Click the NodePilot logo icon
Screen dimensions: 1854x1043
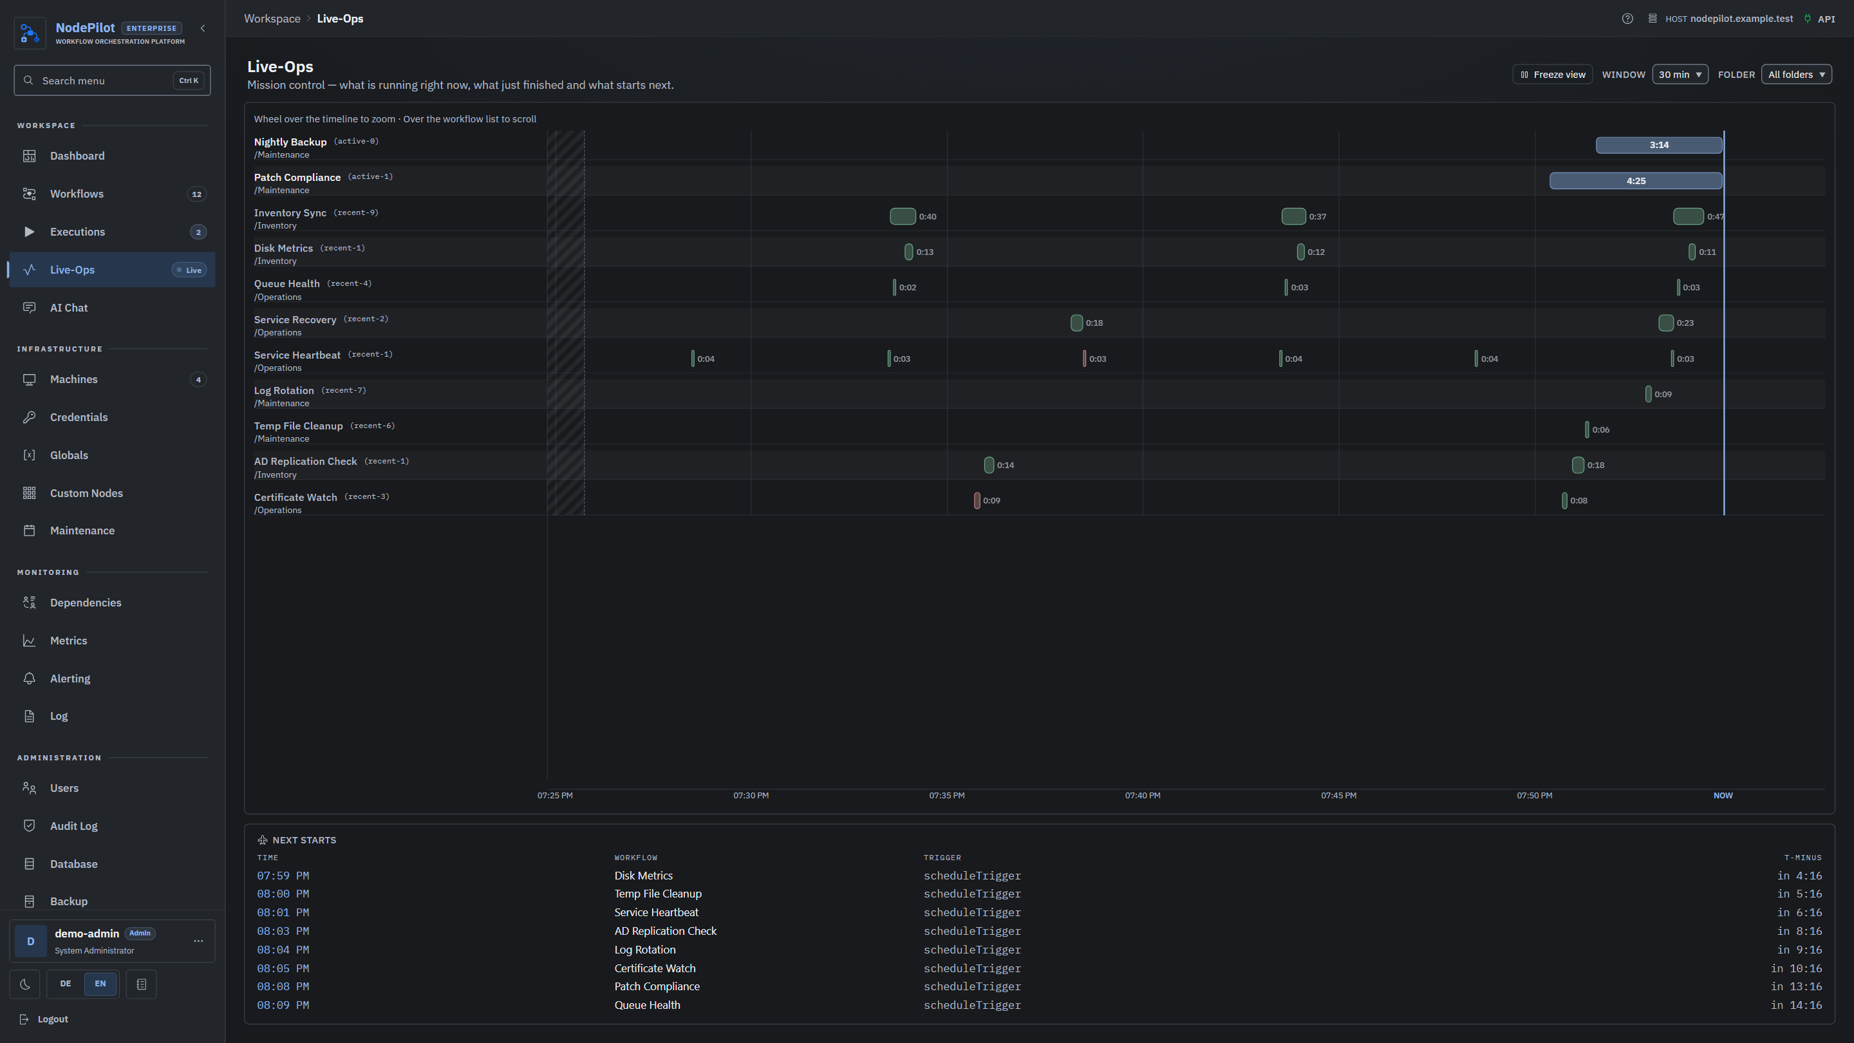click(x=30, y=33)
